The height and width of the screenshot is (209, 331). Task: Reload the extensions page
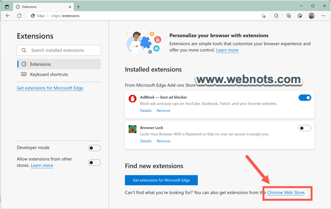tap(19, 16)
